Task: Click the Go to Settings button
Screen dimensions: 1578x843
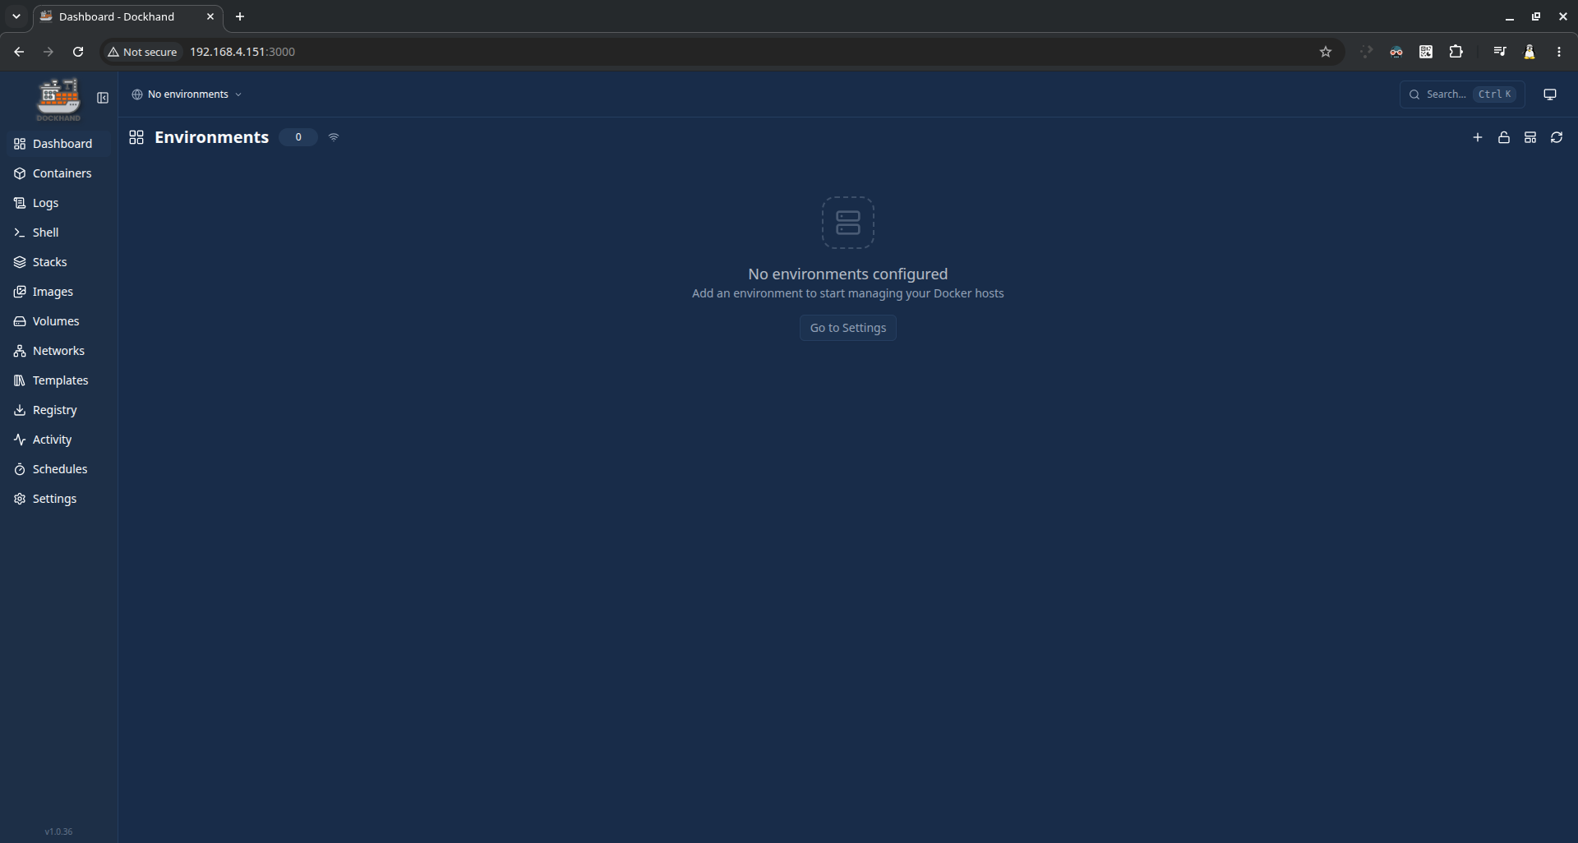Action: click(x=848, y=328)
